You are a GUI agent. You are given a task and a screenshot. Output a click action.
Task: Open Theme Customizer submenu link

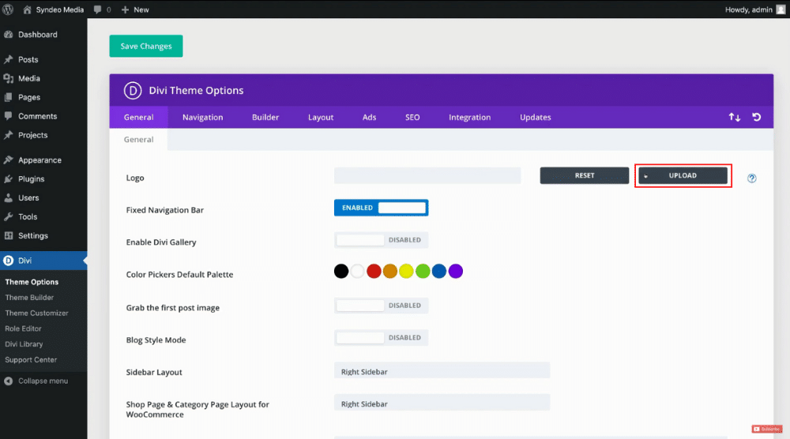point(37,313)
